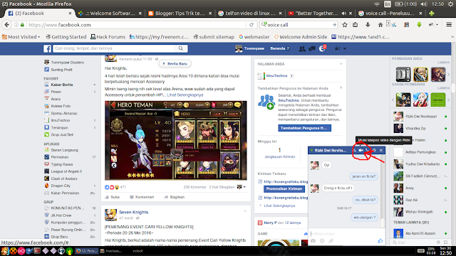
Task: Start voice call in Rizki chat window
Action: click(368, 150)
